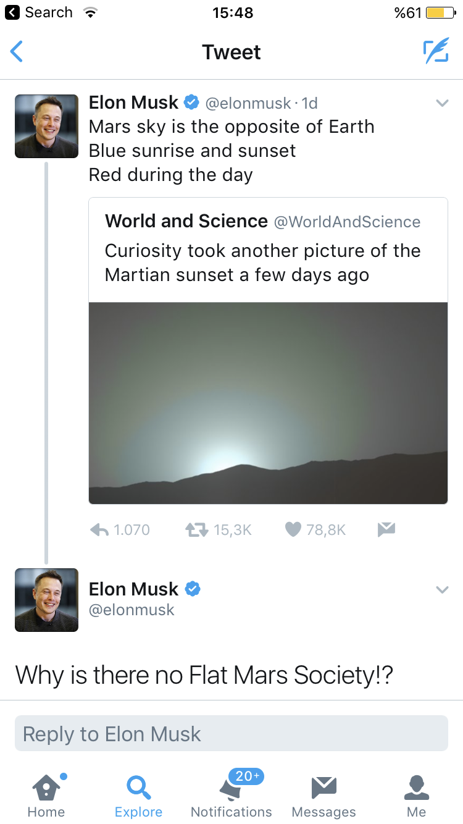Tap the reply arrow under the quoted tweet
Screen dimensions: 463x824
click(x=100, y=530)
